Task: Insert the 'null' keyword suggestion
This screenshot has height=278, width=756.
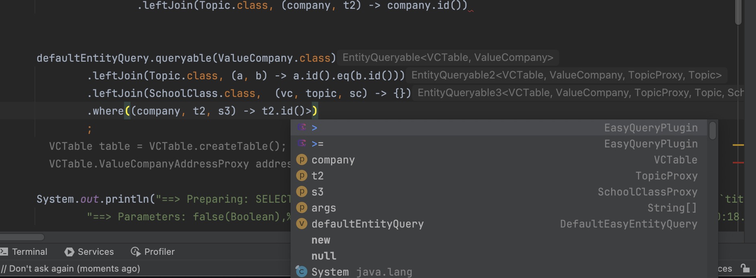Action: pos(324,256)
